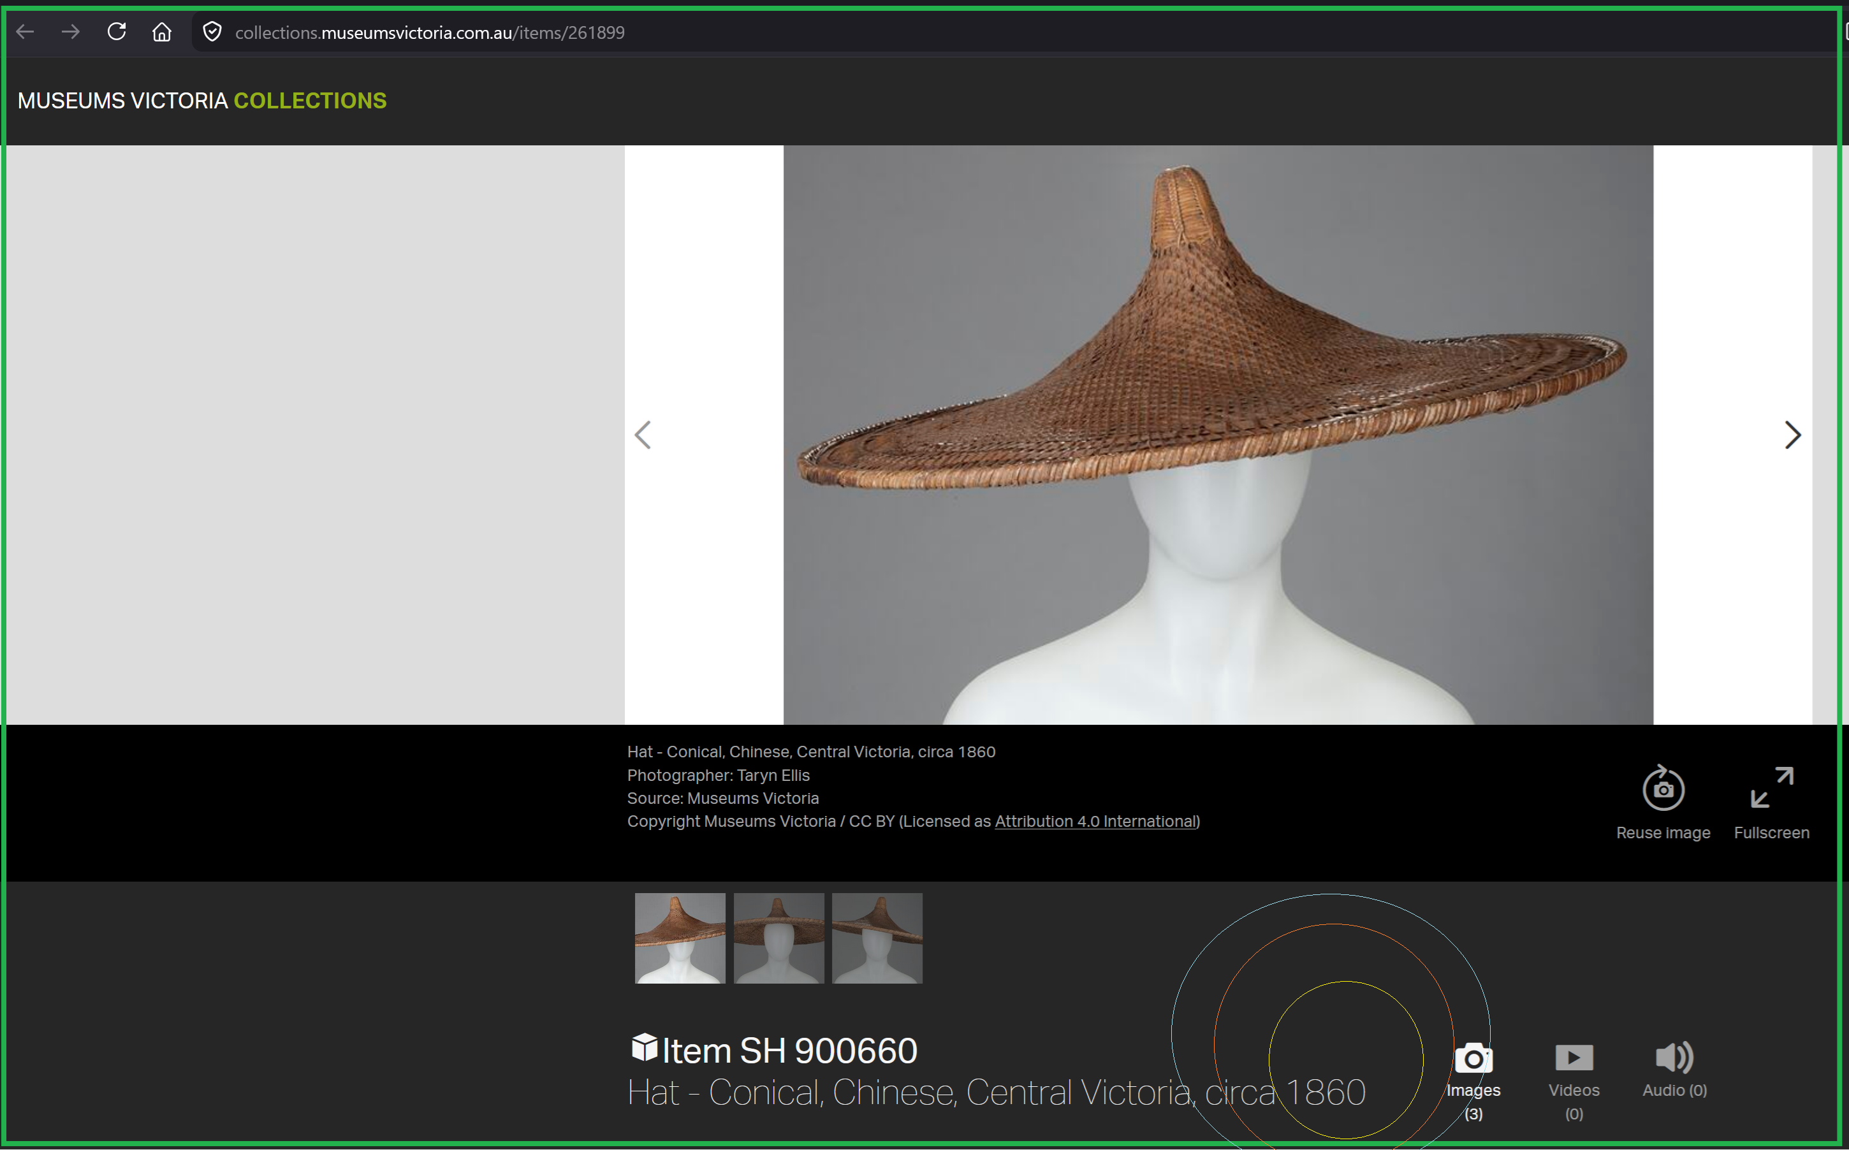Open the browser home icon

tap(161, 32)
